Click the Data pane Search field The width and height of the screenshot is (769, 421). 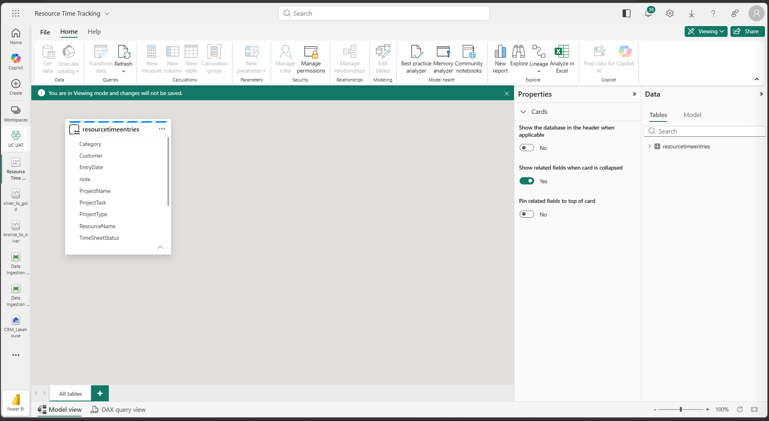(x=705, y=131)
